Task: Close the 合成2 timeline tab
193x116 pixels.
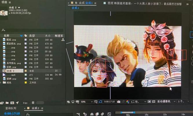Action: click(x=25, y=108)
